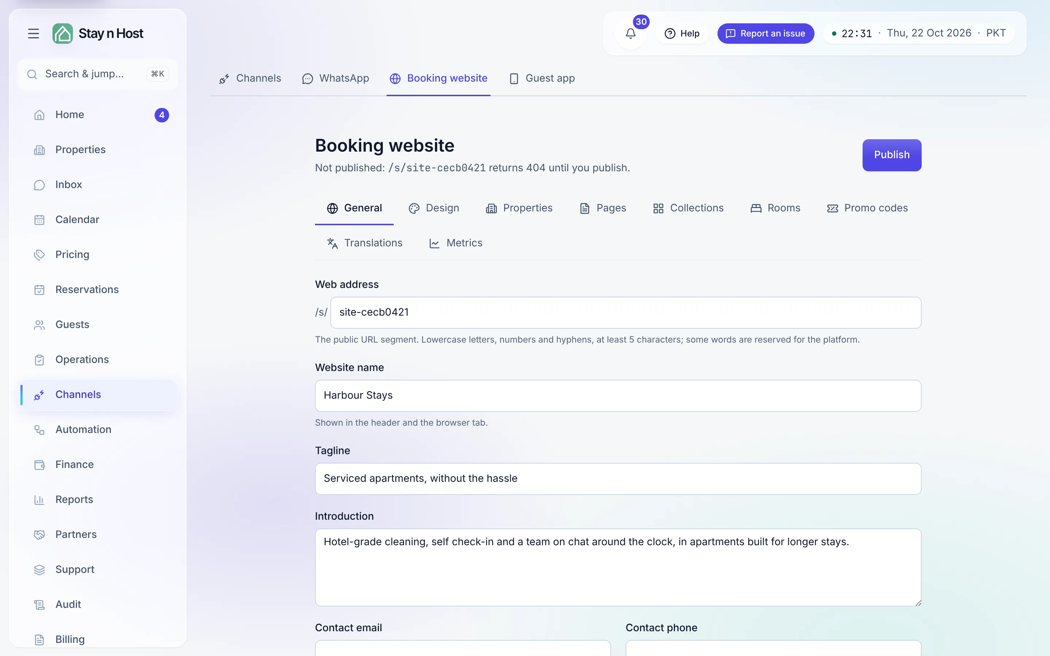Click the Introduction text area
The height and width of the screenshot is (656, 1050).
(618, 567)
